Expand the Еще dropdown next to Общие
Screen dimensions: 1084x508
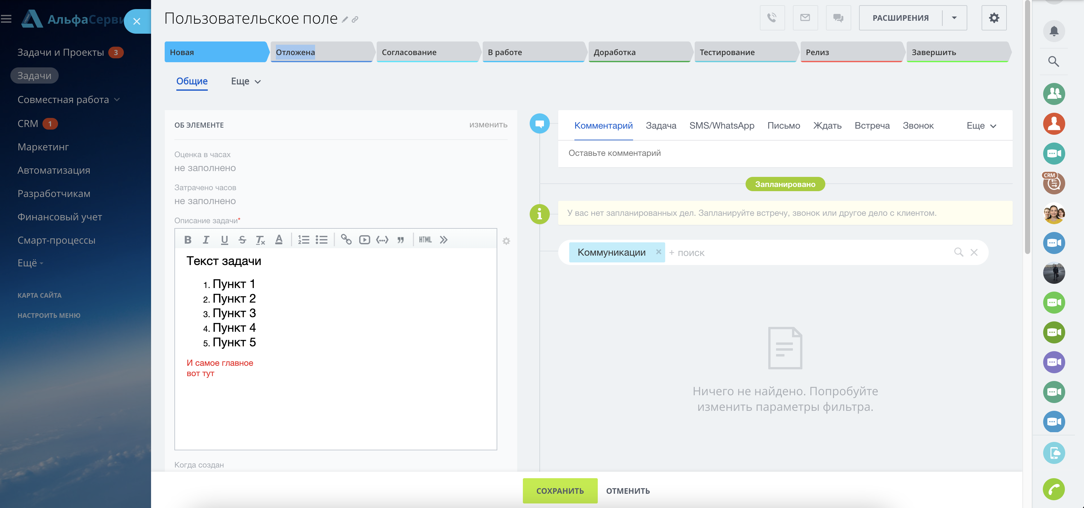pyautogui.click(x=246, y=81)
